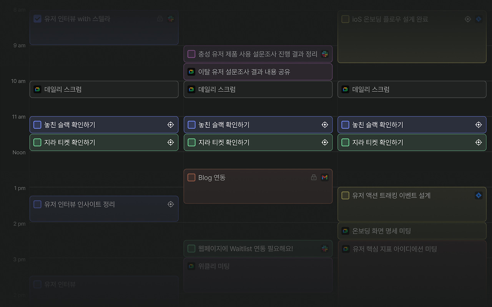
Task: Tick the 유저 액션 트래킹 이벤트 설계 checkbox
Action: pos(345,195)
